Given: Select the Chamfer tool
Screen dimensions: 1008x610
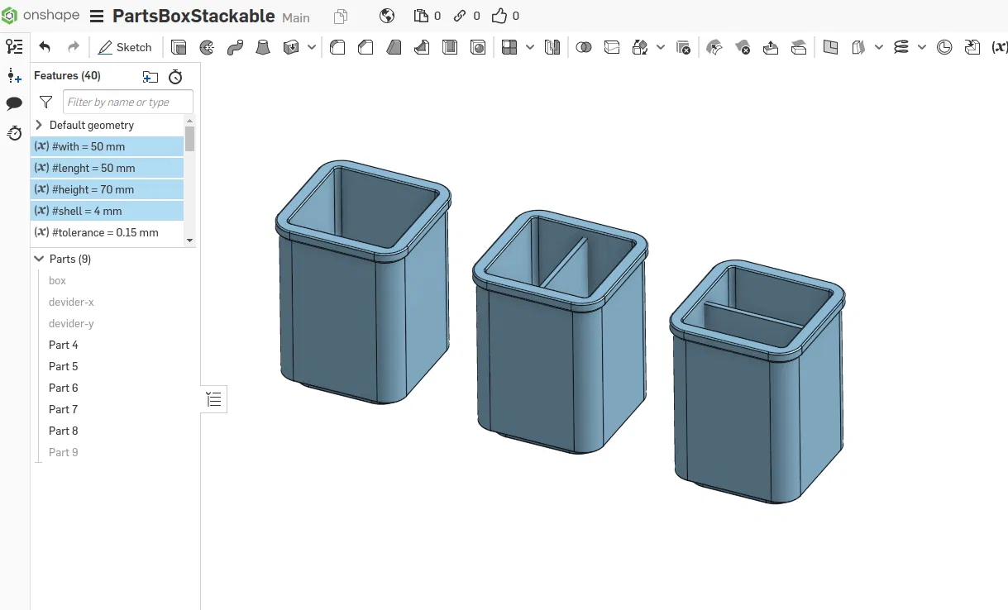Looking at the screenshot, I should pyautogui.click(x=365, y=47).
